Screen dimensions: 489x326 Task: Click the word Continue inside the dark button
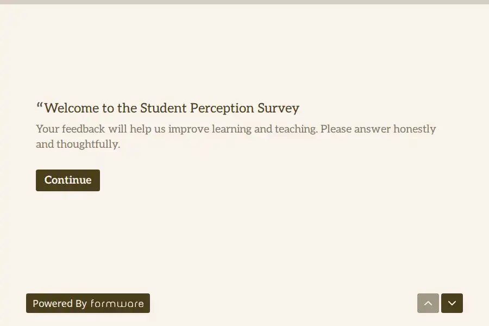68,180
